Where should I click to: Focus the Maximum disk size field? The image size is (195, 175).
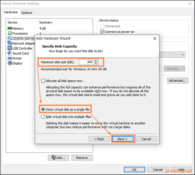[x=86, y=62]
